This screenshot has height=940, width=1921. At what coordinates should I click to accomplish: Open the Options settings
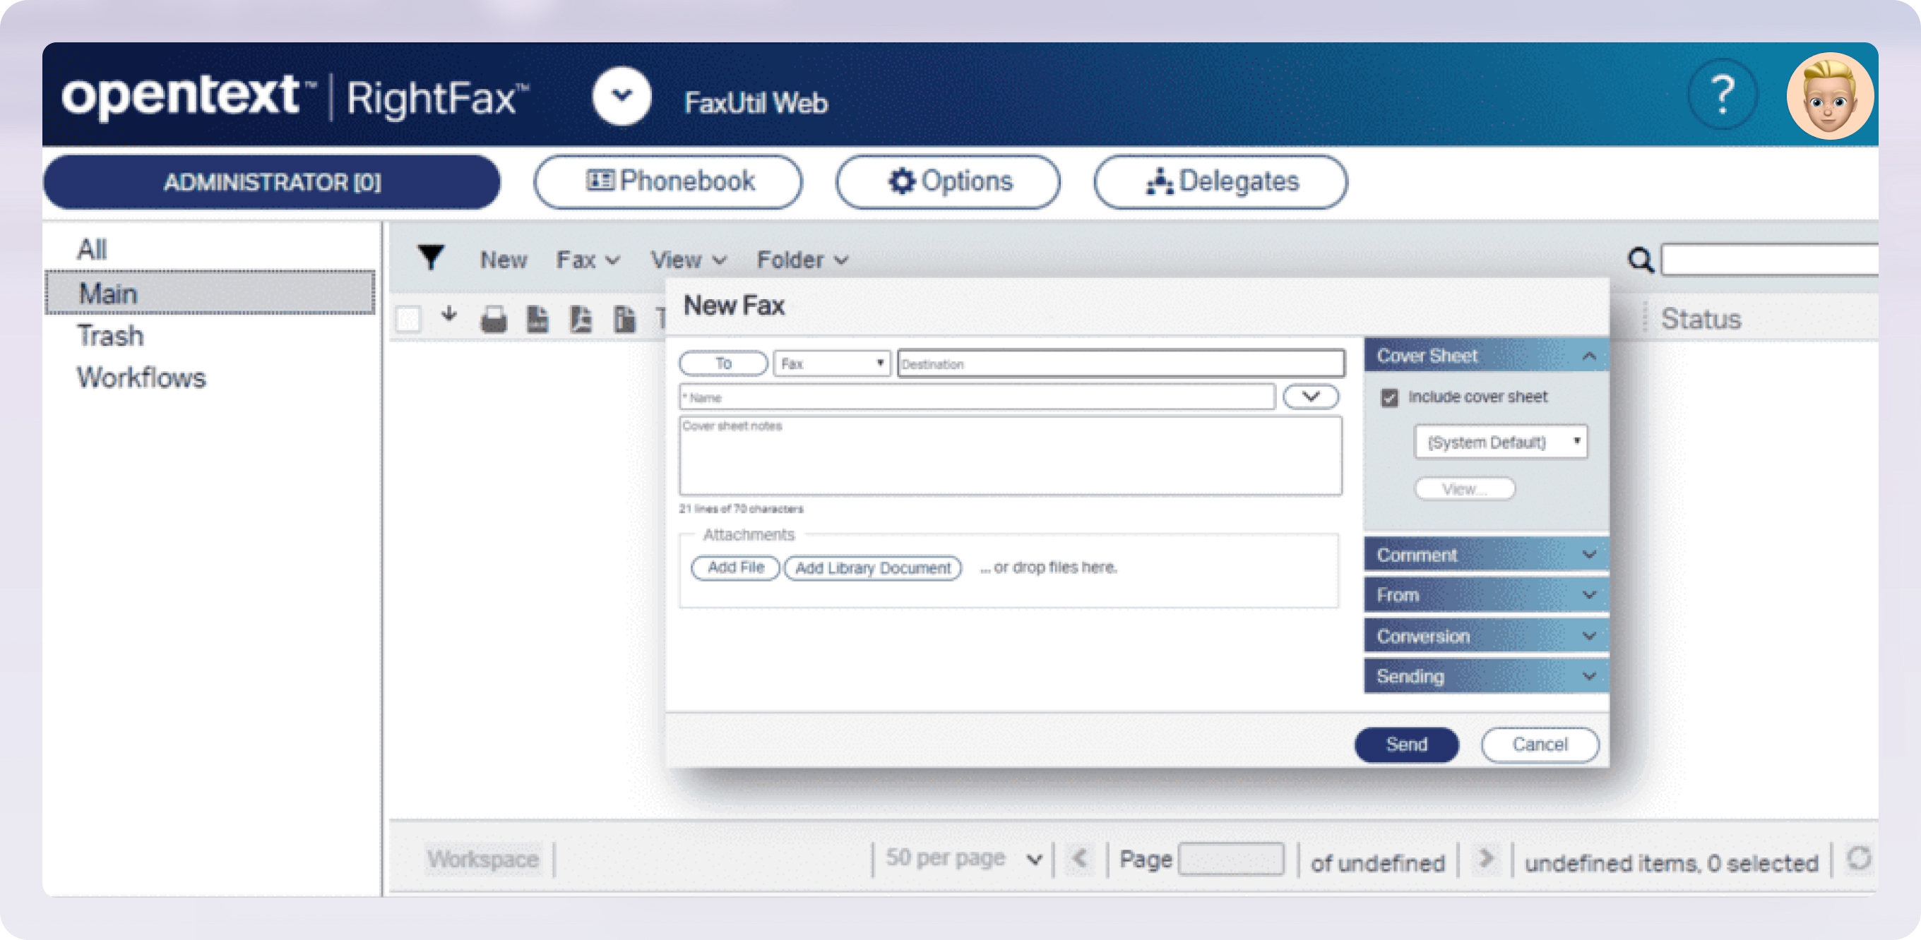[x=948, y=181]
